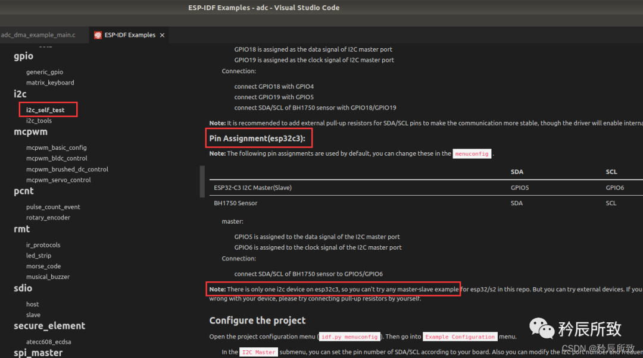Open the mcpwm_bldc_control example
The width and height of the screenshot is (643, 358).
click(57, 158)
